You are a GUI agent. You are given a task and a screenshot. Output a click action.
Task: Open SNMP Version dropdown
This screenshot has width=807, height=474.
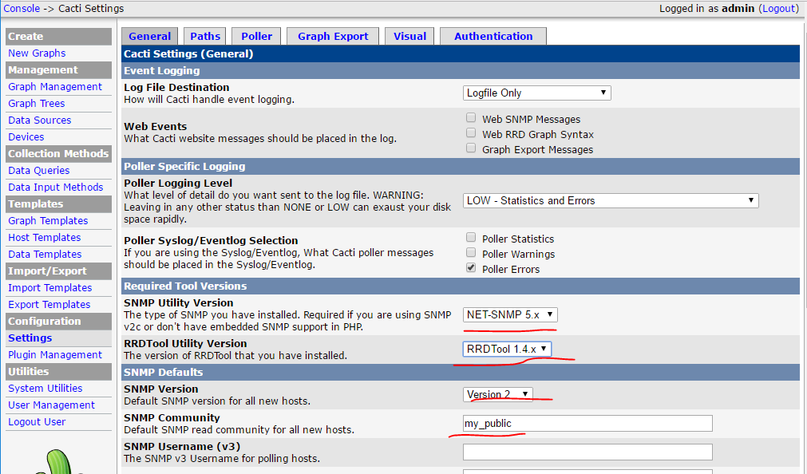[x=497, y=394]
